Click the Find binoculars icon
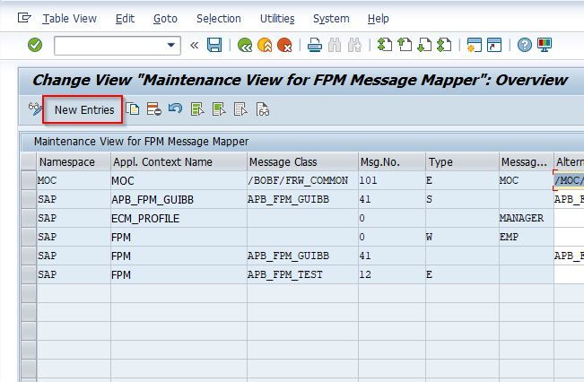The image size is (584, 382). [335, 46]
